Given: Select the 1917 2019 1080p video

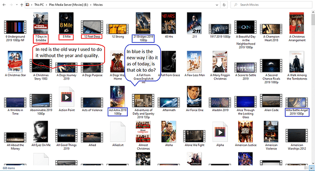Looking at the screenshot, I should [x=220, y=29].
